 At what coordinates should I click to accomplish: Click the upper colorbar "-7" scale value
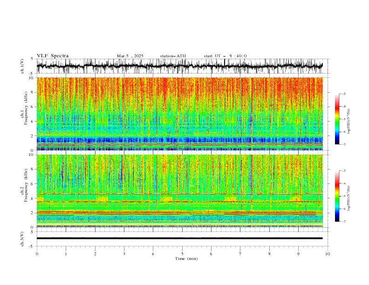pyautogui.click(x=344, y=144)
